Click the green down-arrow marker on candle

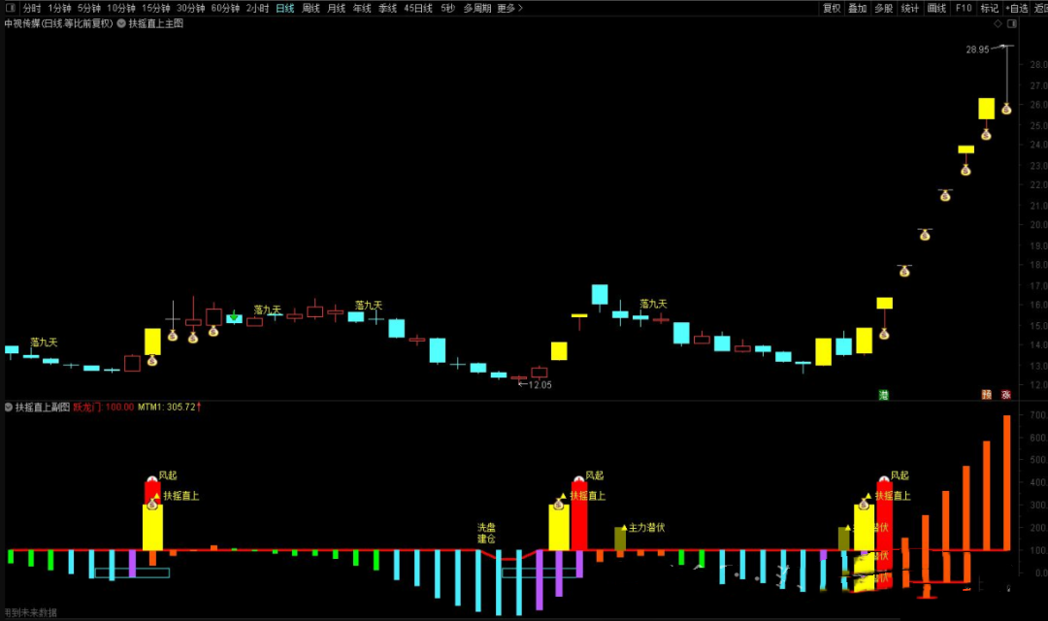[234, 315]
